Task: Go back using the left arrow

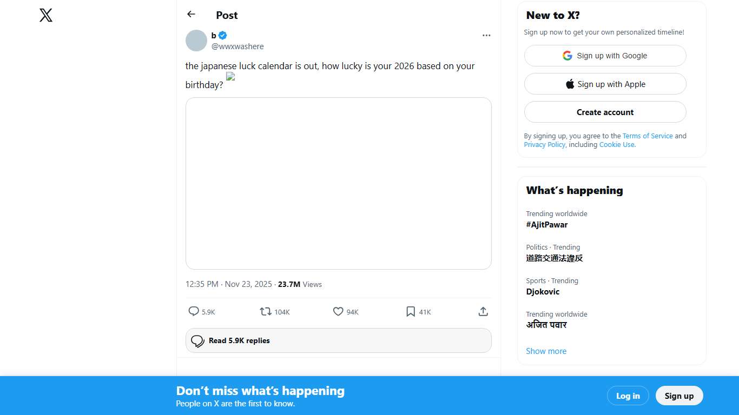Action: [x=191, y=15]
